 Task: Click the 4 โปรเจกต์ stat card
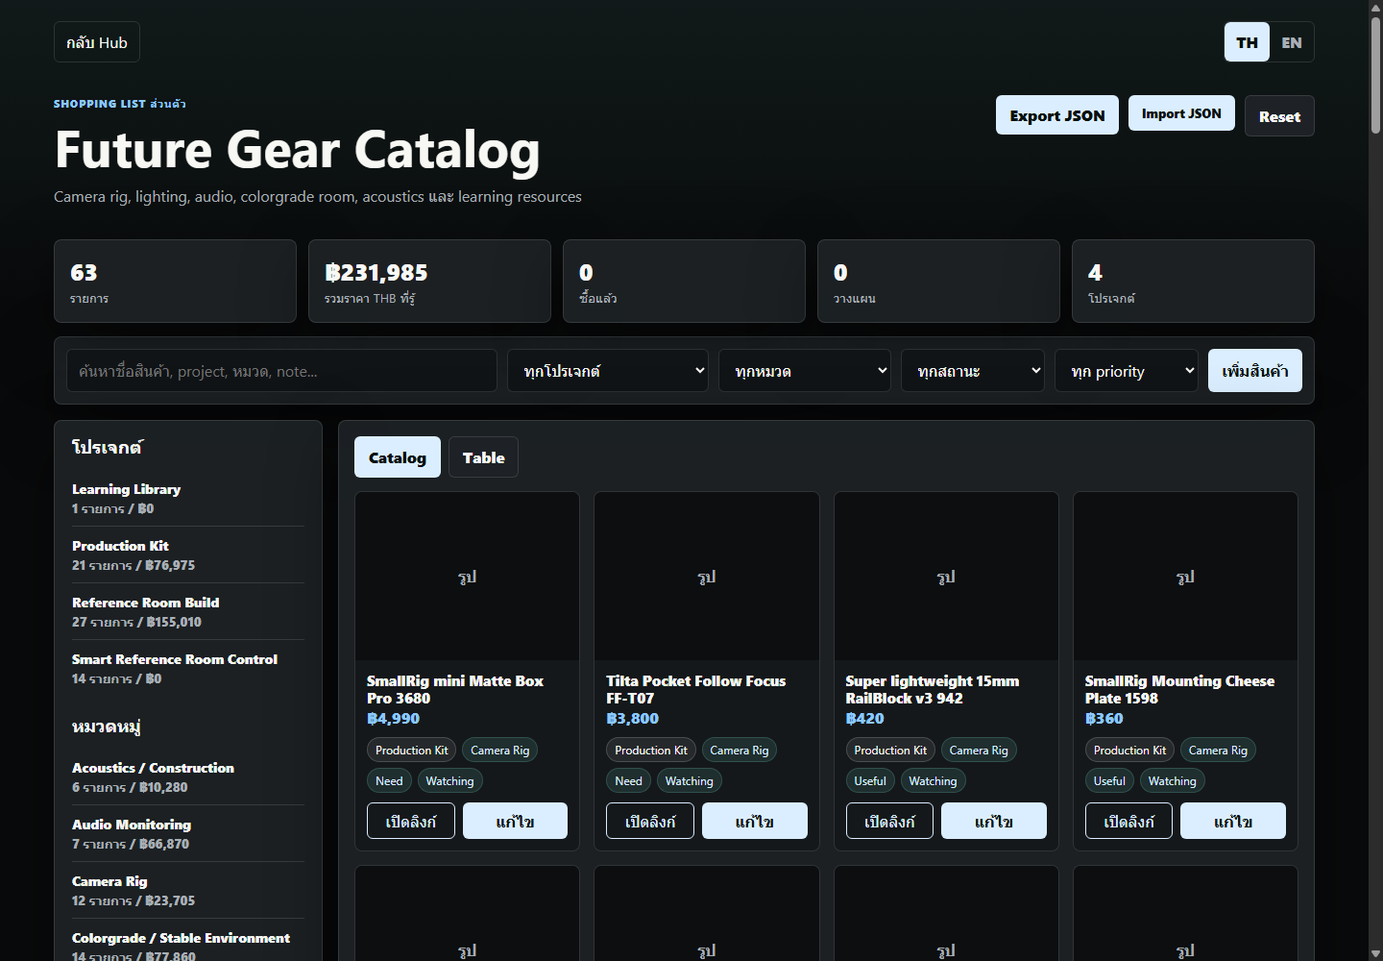(1193, 281)
